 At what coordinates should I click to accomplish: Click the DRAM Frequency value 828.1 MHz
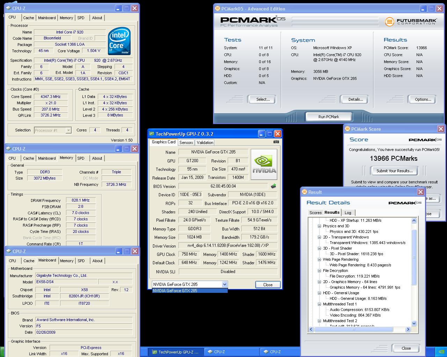pyautogui.click(x=81, y=200)
